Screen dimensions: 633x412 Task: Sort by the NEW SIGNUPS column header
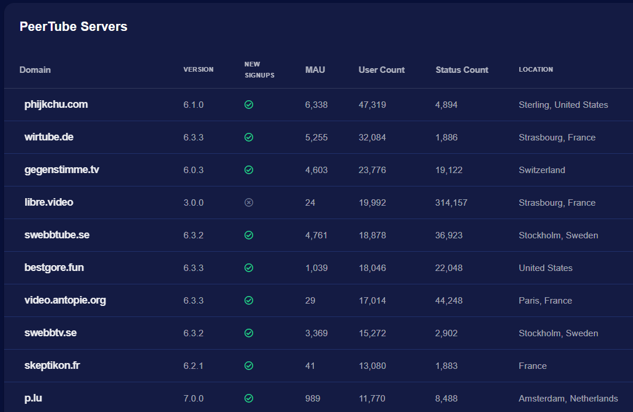click(259, 70)
